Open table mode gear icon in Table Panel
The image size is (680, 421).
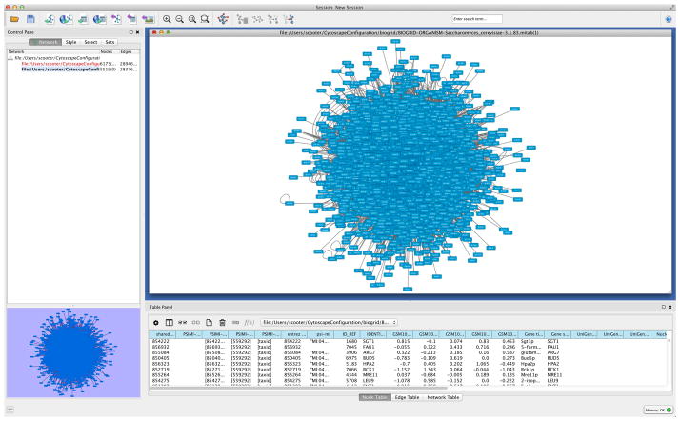pyautogui.click(x=156, y=323)
